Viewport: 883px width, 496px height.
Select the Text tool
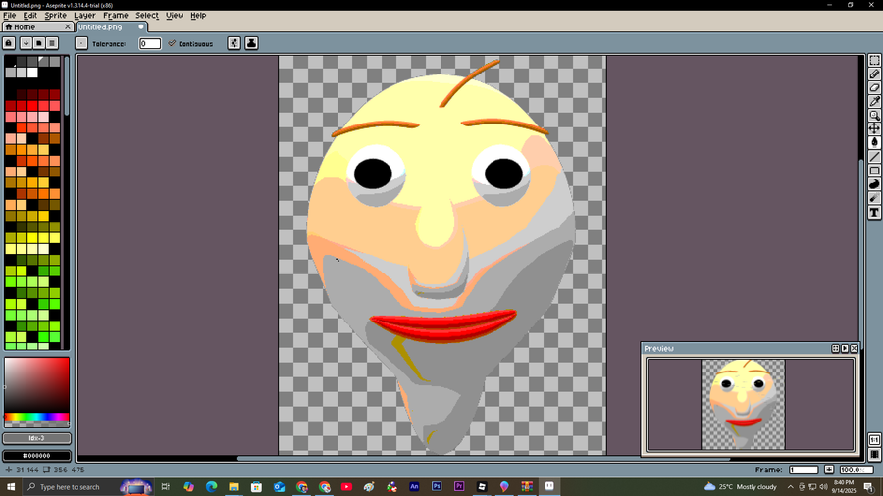tap(874, 212)
